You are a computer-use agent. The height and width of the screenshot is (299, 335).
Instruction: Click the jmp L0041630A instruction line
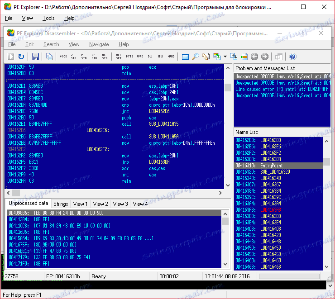click(114, 162)
